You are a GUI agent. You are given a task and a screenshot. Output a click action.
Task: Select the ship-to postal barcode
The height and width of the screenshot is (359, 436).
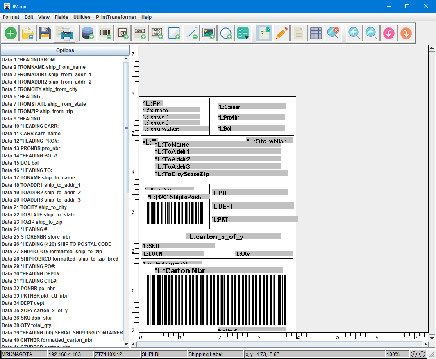click(175, 213)
